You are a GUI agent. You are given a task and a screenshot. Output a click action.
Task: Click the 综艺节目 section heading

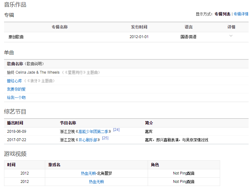pos(15,111)
